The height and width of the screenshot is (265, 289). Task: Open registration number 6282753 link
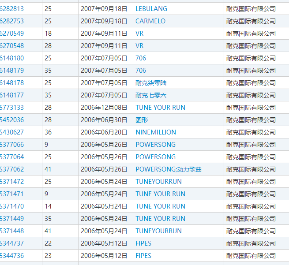pyautogui.click(x=12, y=21)
